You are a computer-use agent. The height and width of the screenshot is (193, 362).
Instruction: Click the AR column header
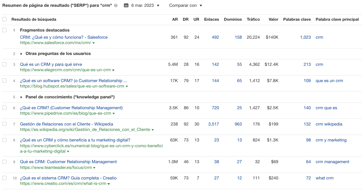[x=175, y=19]
